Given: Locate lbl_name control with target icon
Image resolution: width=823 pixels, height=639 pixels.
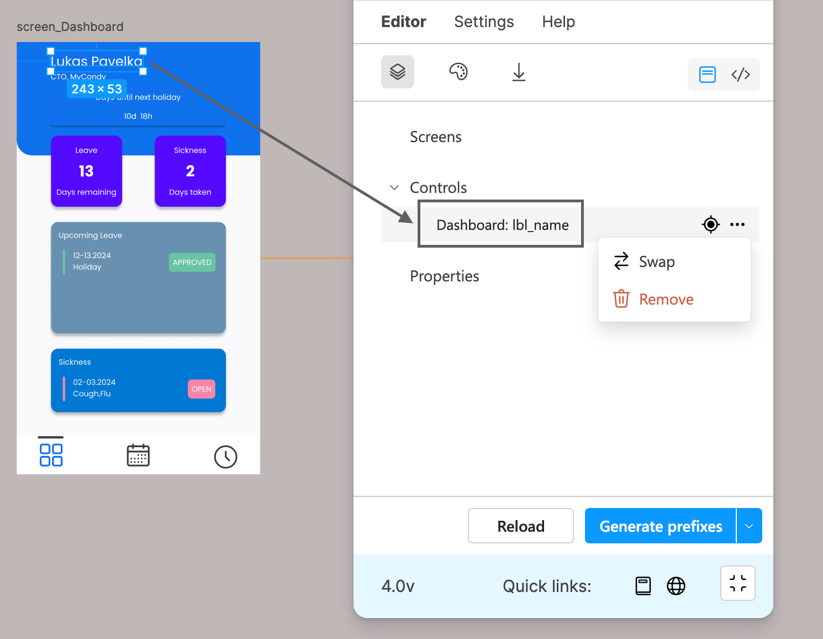Looking at the screenshot, I should [x=711, y=224].
